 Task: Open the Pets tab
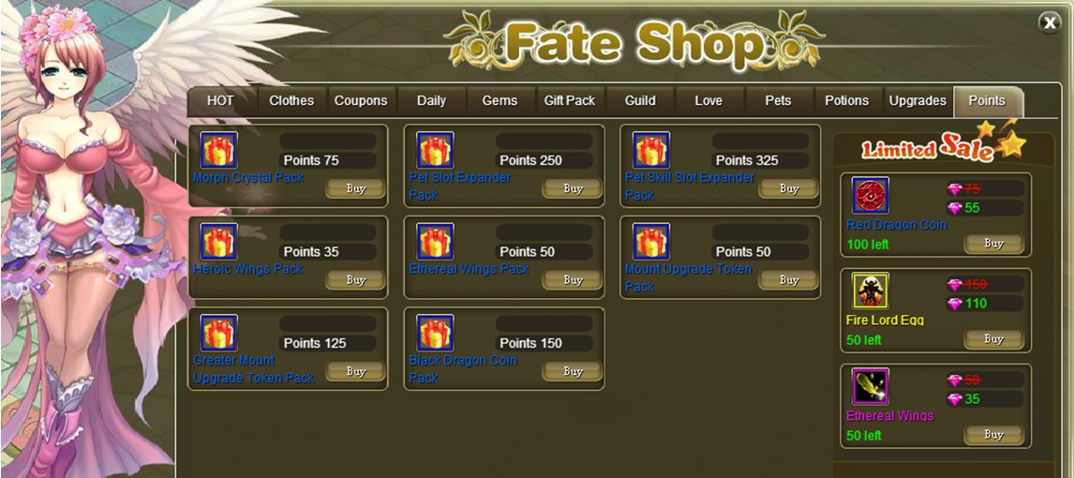point(778,101)
